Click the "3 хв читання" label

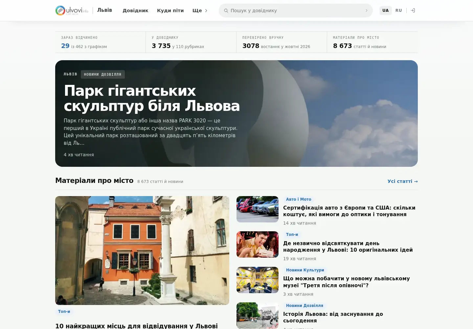[298, 294]
